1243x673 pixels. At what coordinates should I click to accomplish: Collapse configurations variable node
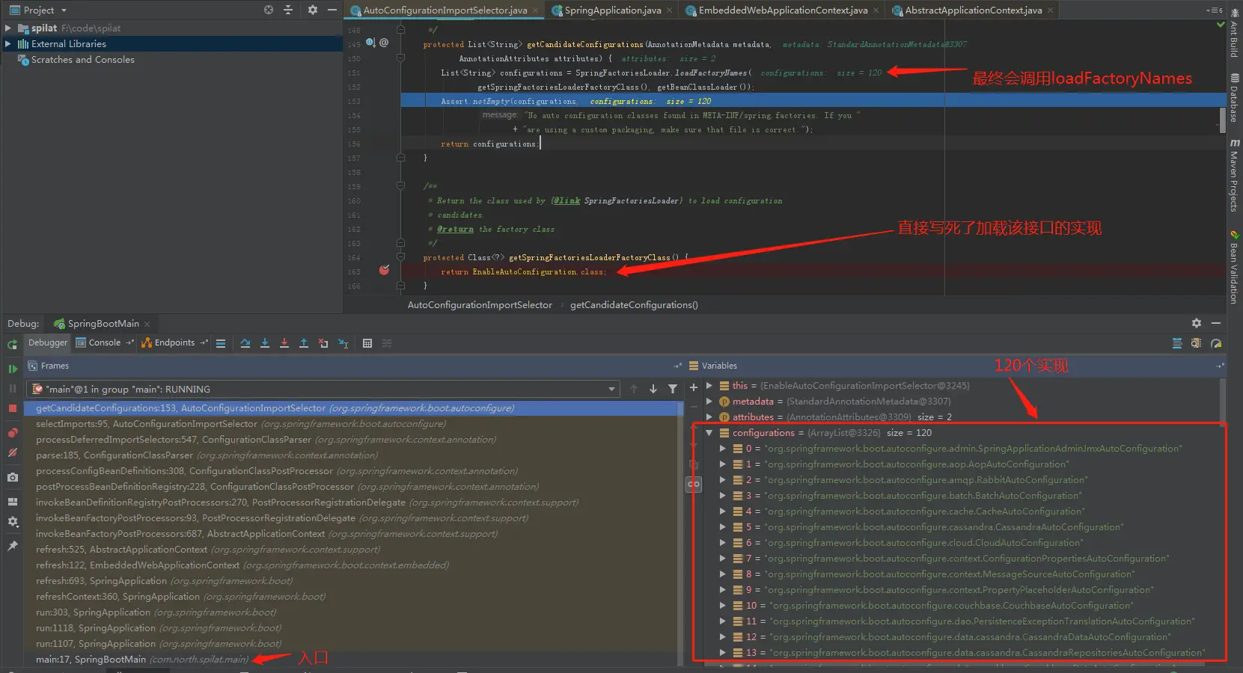click(709, 433)
